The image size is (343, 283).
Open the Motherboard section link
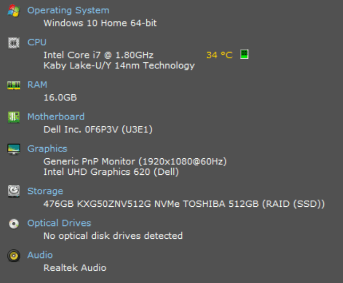pos(56,117)
